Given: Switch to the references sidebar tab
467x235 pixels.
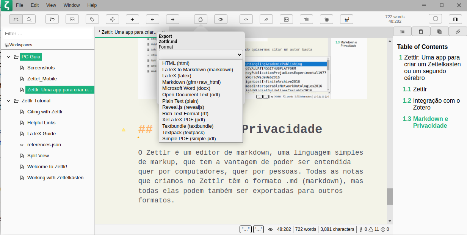Looking at the screenshot, I should [421, 31].
